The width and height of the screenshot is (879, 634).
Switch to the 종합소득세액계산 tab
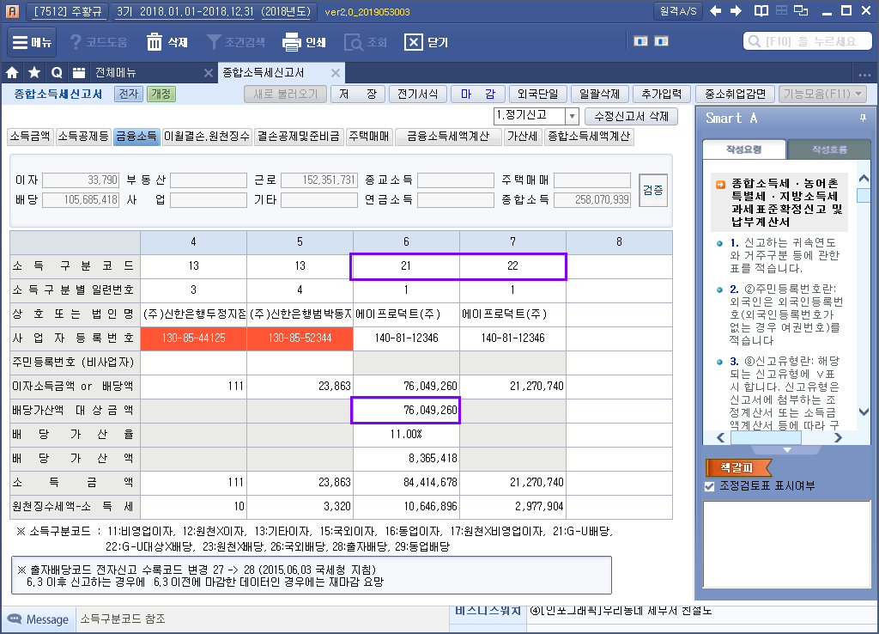(589, 136)
